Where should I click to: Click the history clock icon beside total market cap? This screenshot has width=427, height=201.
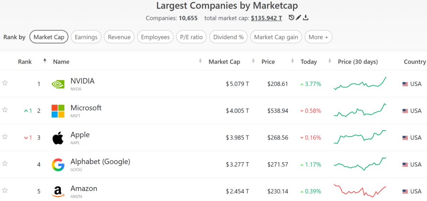291,18
